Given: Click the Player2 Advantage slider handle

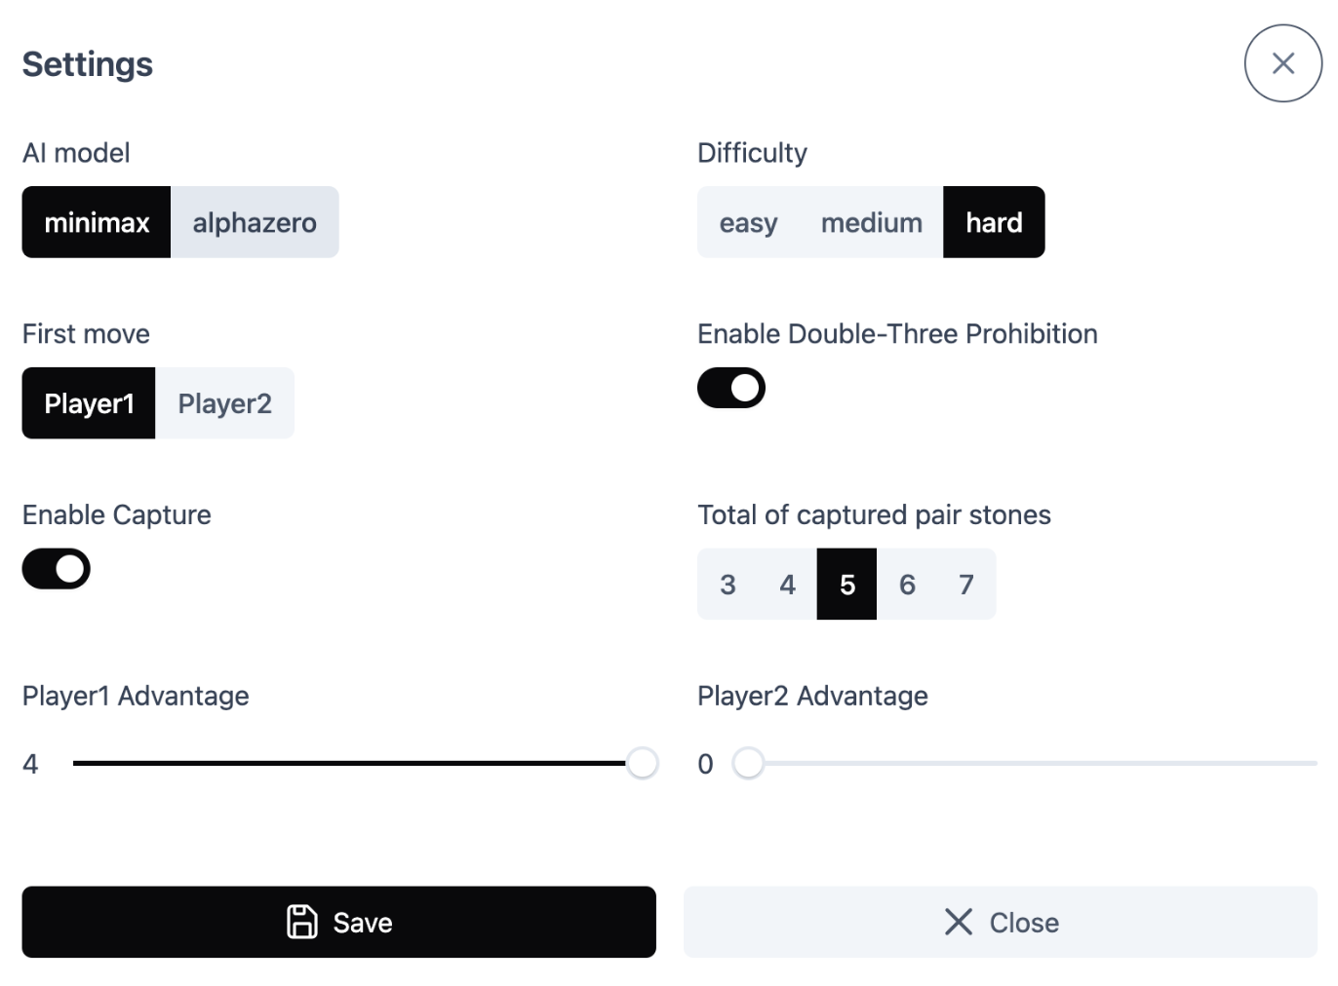Looking at the screenshot, I should pyautogui.click(x=748, y=763).
